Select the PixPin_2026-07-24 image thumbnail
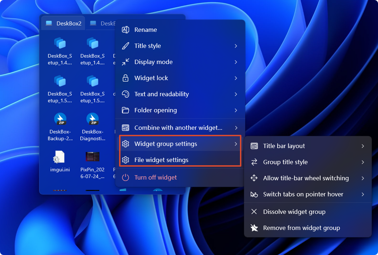The image size is (378, 255). tap(93, 157)
